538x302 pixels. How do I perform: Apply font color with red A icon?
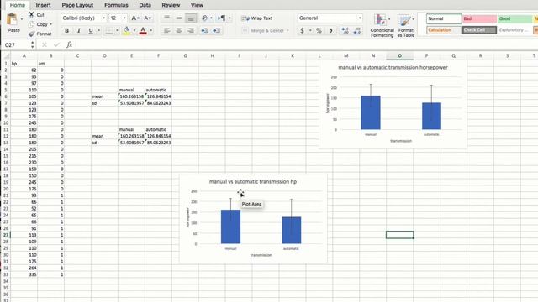(143, 31)
